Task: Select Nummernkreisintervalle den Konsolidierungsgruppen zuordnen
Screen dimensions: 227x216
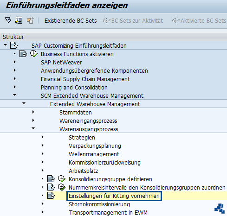Action: click(x=147, y=188)
